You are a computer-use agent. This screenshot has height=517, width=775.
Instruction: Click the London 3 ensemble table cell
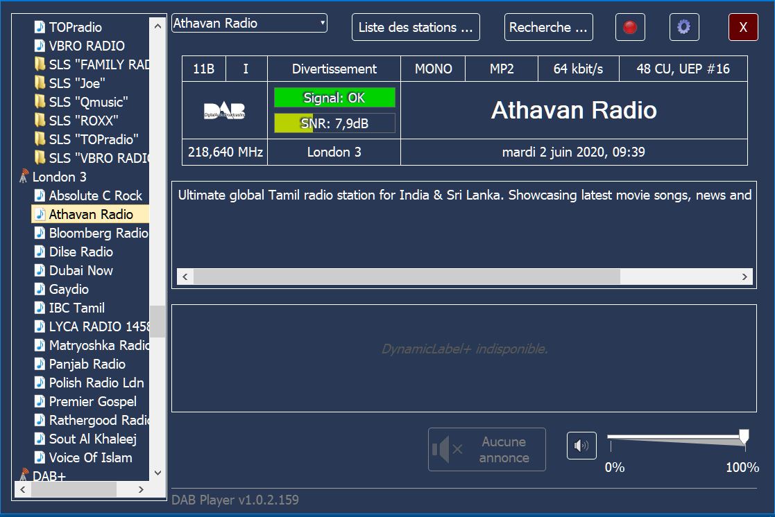pos(334,152)
